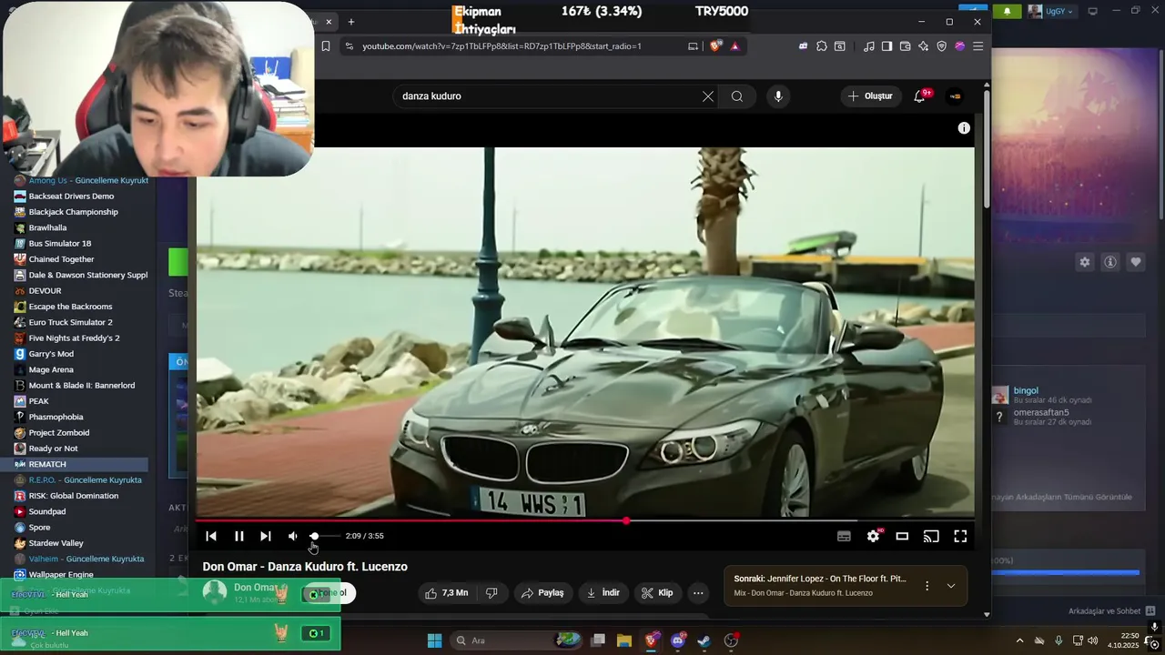Run search with the magnifier button

tap(736, 96)
